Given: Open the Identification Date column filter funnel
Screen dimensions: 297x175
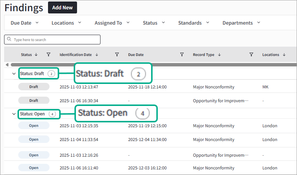Looking at the screenshot, I should (x=117, y=54).
